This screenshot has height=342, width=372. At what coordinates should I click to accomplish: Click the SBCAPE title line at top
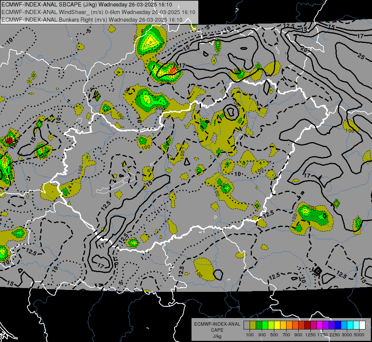point(87,5)
